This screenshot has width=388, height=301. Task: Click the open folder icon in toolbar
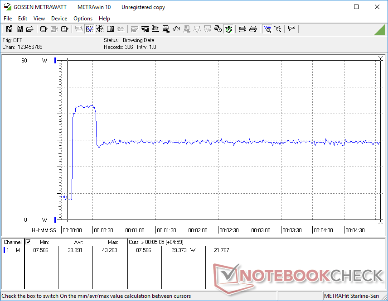[30, 29]
